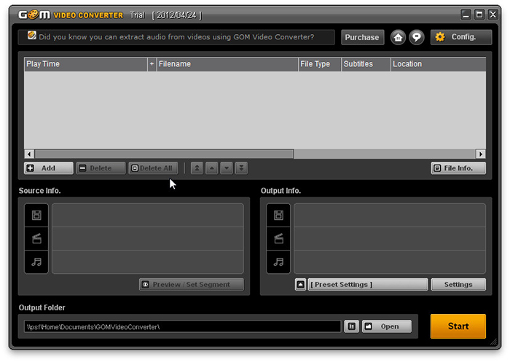
Task: Click the output folder path field
Action: [182, 326]
